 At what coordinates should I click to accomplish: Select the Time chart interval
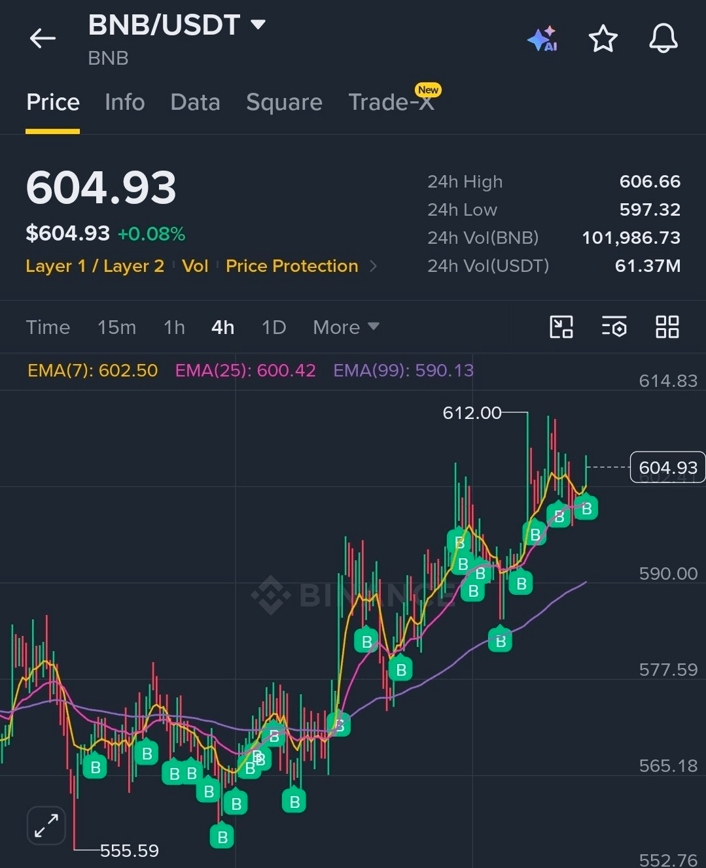(x=48, y=327)
